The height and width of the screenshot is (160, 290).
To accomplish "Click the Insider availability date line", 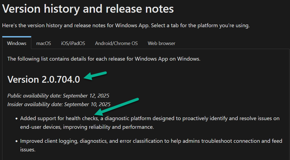I will coord(59,104).
